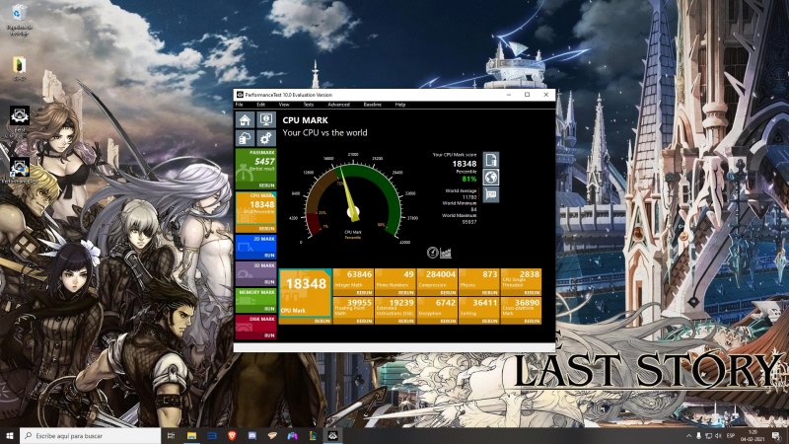Run the Memory Mark test
789x444 pixels.
tap(269, 309)
